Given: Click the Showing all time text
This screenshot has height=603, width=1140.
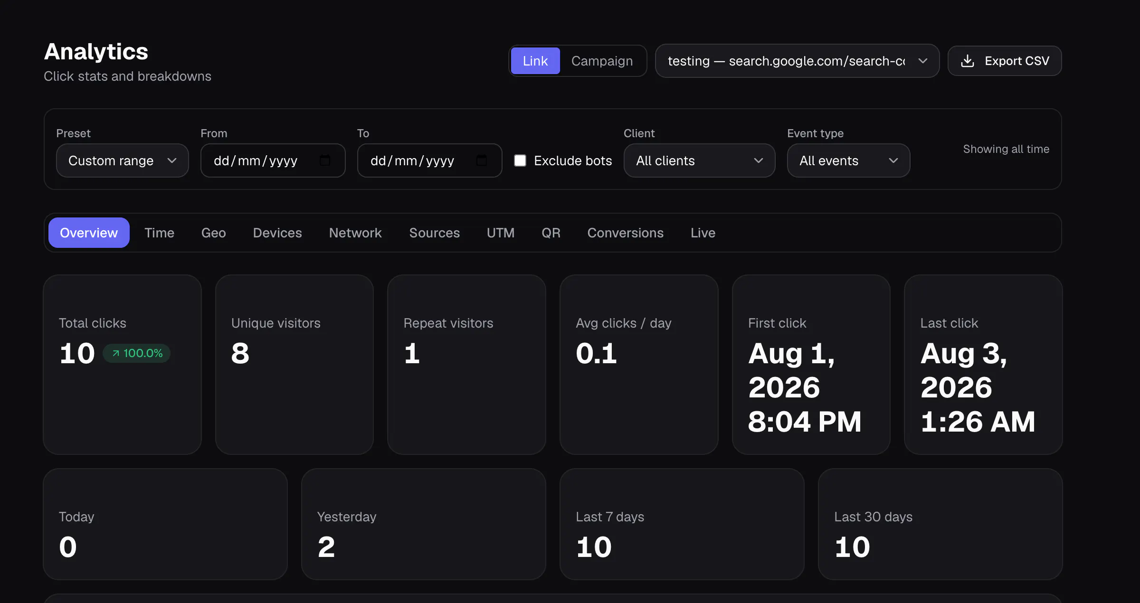Looking at the screenshot, I should (x=1006, y=149).
